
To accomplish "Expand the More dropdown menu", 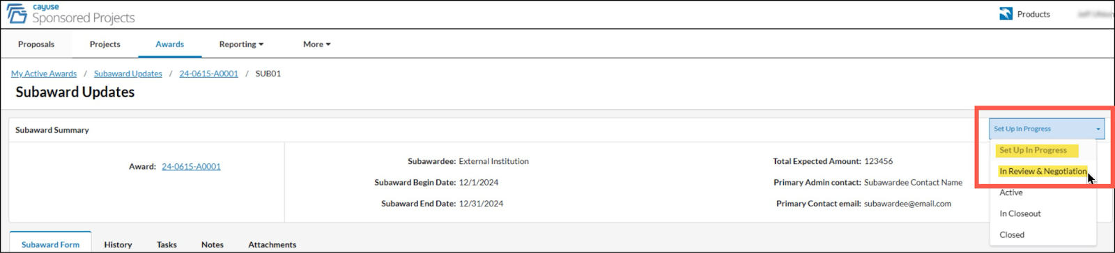I will pyautogui.click(x=316, y=44).
